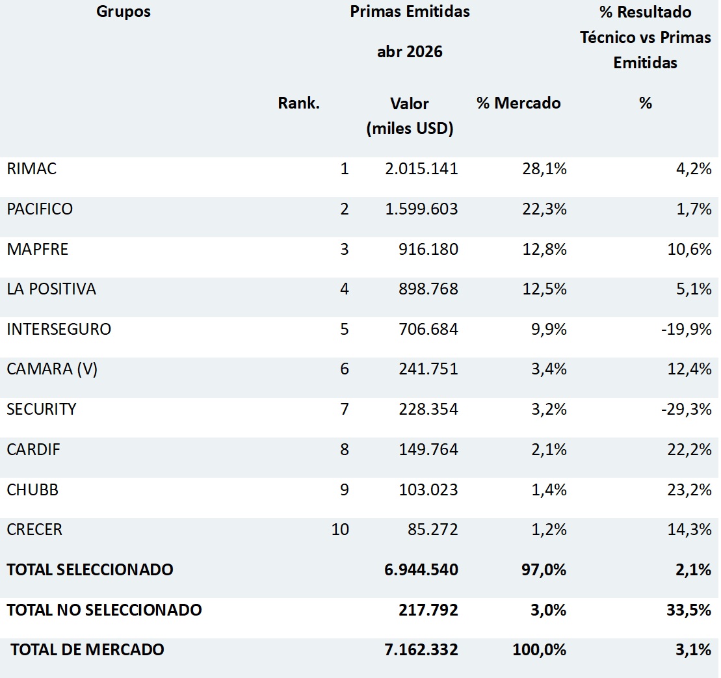Click the Primas Emitidas header
Screen dimensions: 721x678
click(410, 12)
